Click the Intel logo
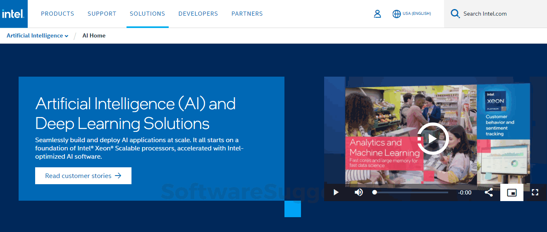This screenshot has height=232, width=547. point(14,14)
